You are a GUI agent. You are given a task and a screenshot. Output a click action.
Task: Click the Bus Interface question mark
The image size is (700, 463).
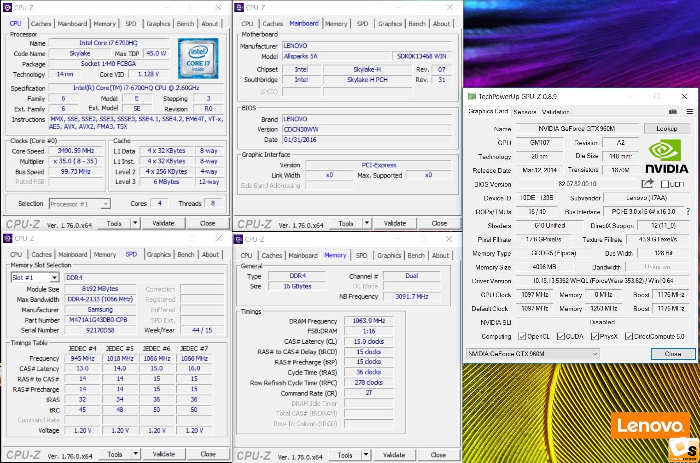(688, 211)
